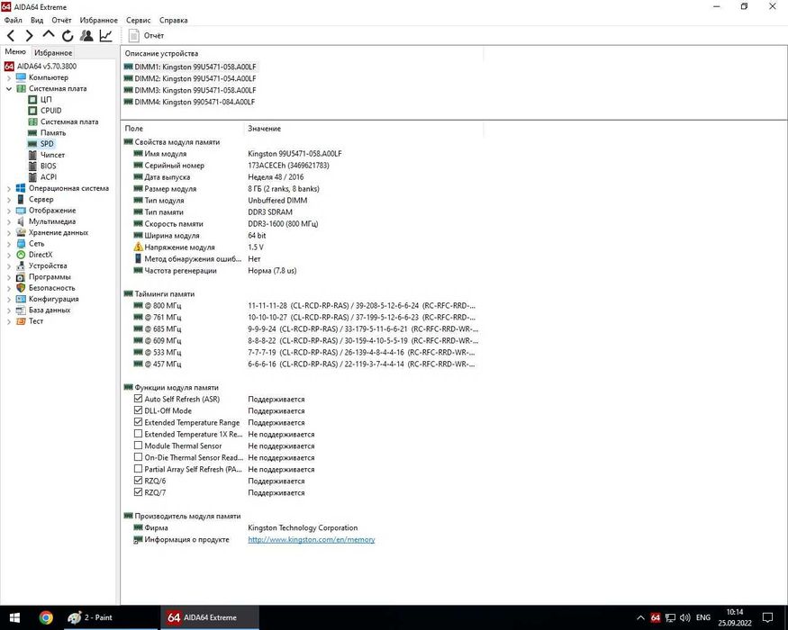Click the AIDA64 system tray icon
The height and width of the screenshot is (630, 788).
point(656,617)
